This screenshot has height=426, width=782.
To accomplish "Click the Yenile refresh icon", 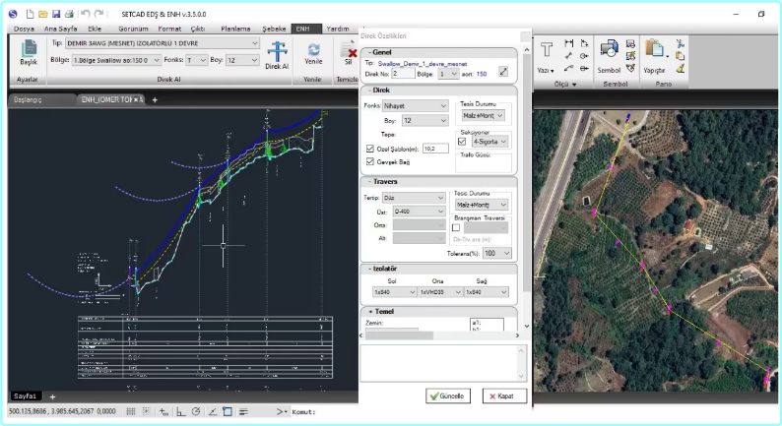I will click(314, 49).
